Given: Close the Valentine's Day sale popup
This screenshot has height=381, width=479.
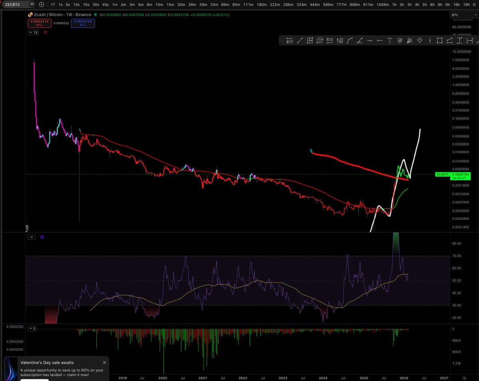Looking at the screenshot, I should (x=105, y=363).
